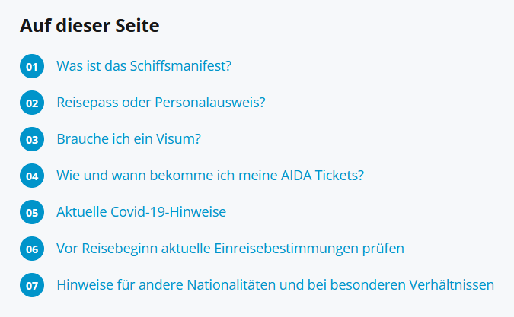
Task: Select 'Aktuelle Covid-19-Hinweise' link
Action: point(141,212)
